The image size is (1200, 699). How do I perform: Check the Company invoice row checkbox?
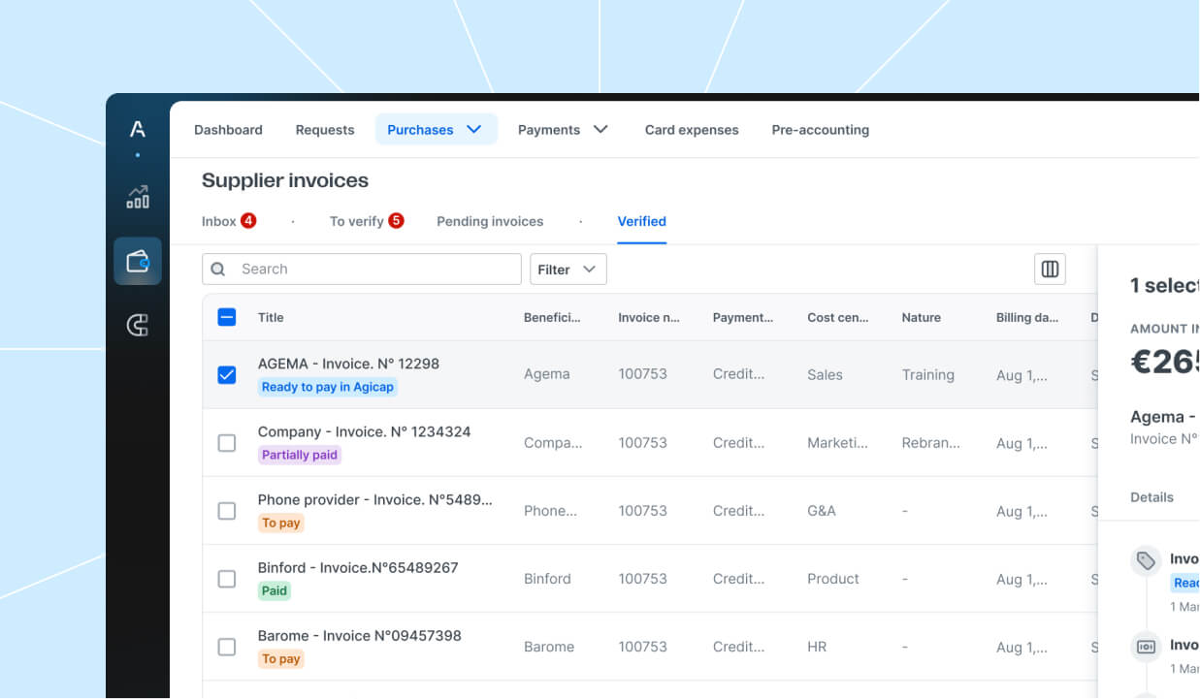(x=226, y=442)
